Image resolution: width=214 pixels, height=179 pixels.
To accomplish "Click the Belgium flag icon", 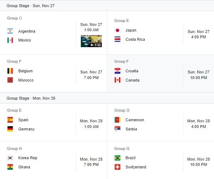I will point(10,71).
